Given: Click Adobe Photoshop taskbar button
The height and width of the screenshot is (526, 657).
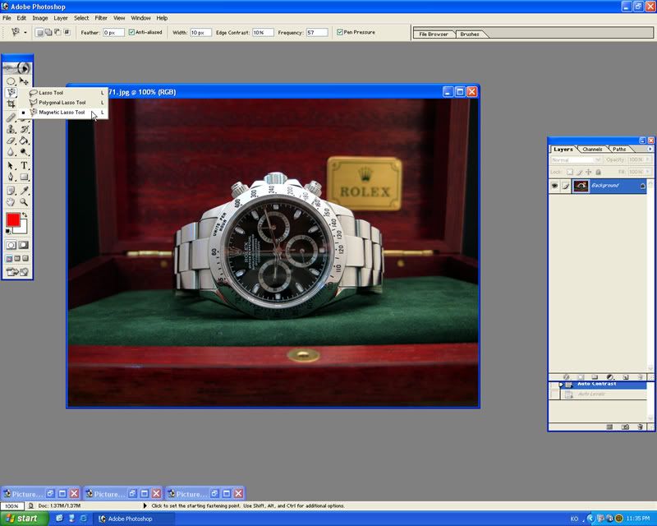Looking at the screenshot, I should point(134,519).
